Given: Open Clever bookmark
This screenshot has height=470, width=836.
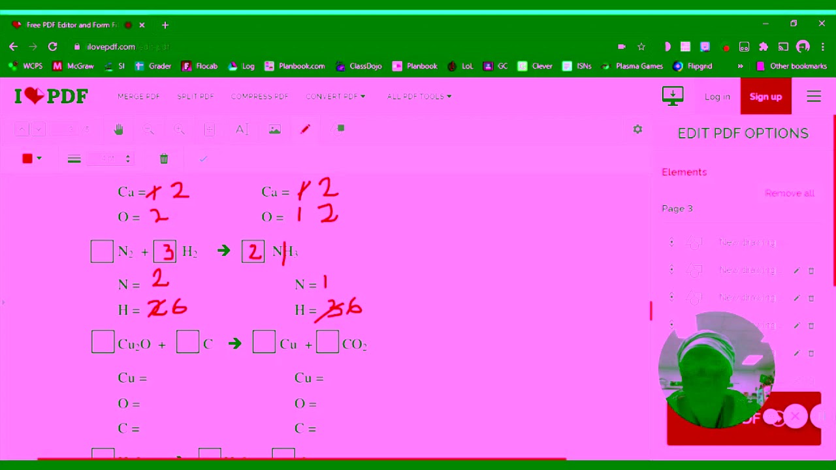Looking at the screenshot, I should point(536,66).
